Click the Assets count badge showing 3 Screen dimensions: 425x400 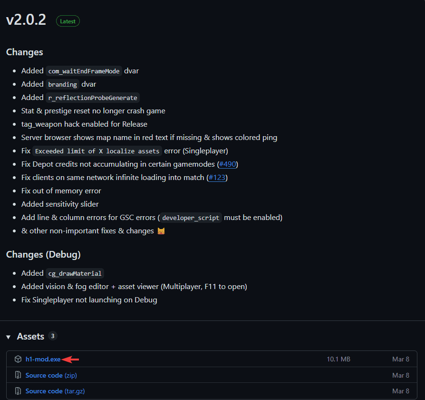(x=53, y=336)
